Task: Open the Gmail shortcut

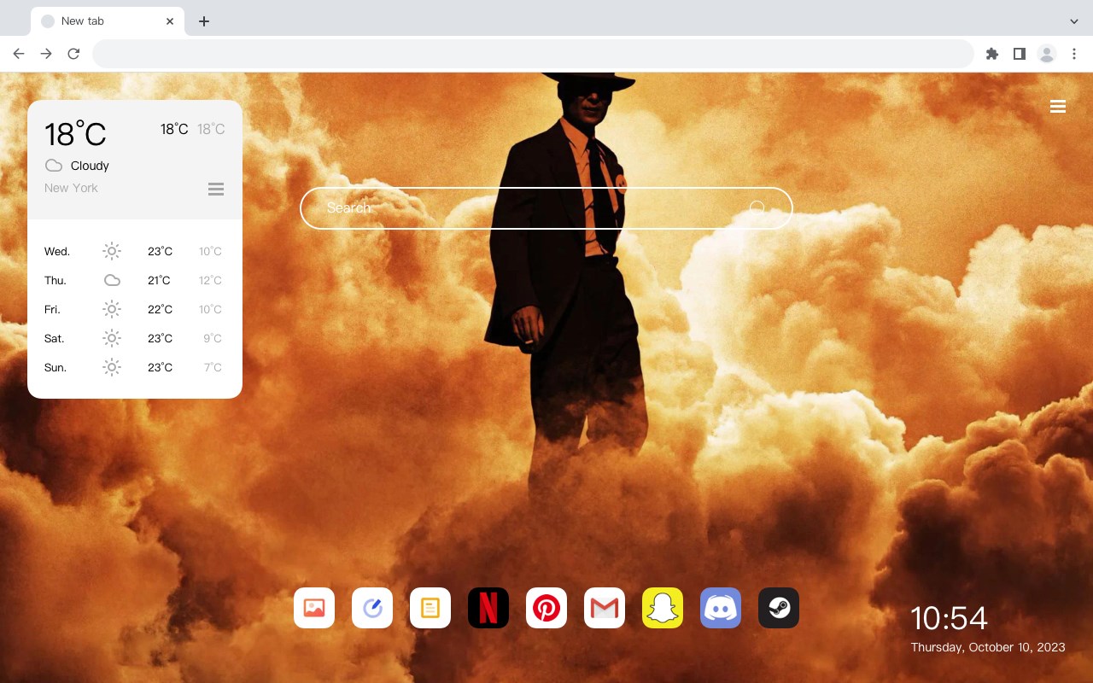Action: click(605, 608)
